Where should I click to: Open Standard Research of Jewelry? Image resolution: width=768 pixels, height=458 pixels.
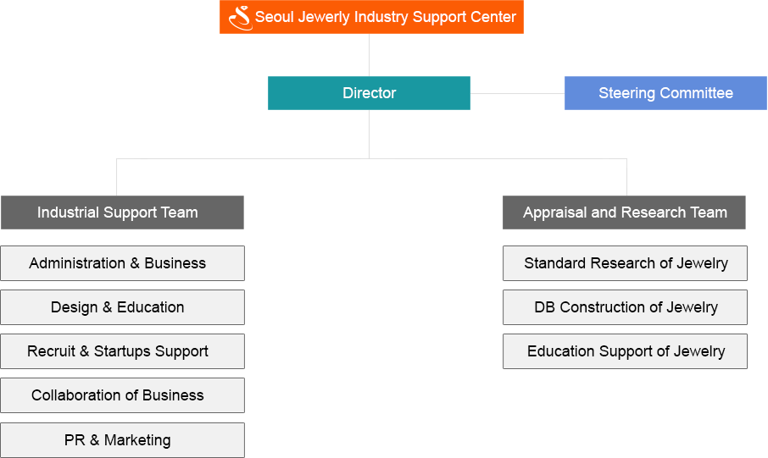pyautogui.click(x=625, y=263)
